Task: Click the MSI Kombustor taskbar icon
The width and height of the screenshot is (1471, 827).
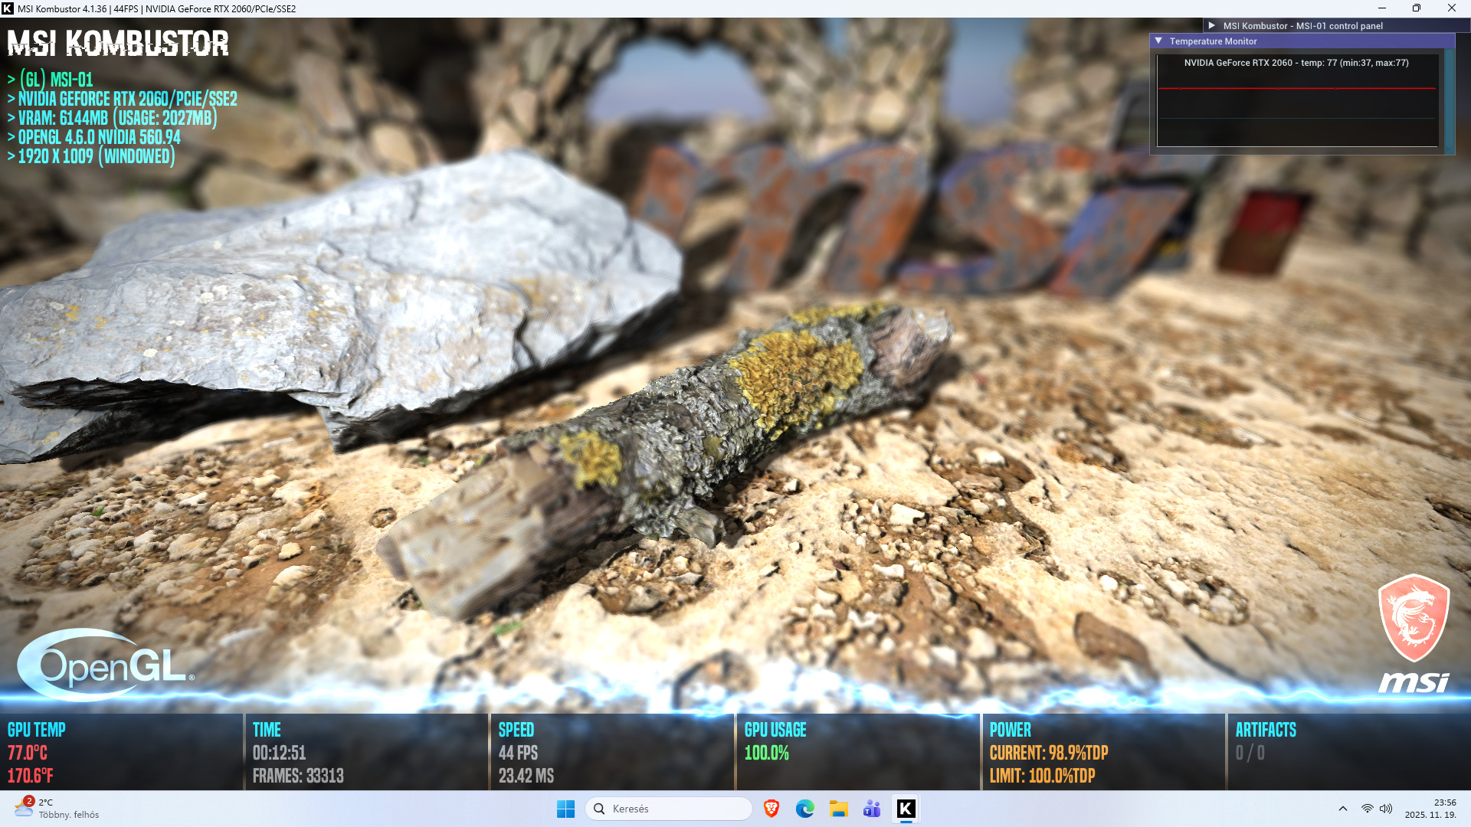Action: pyautogui.click(x=906, y=809)
